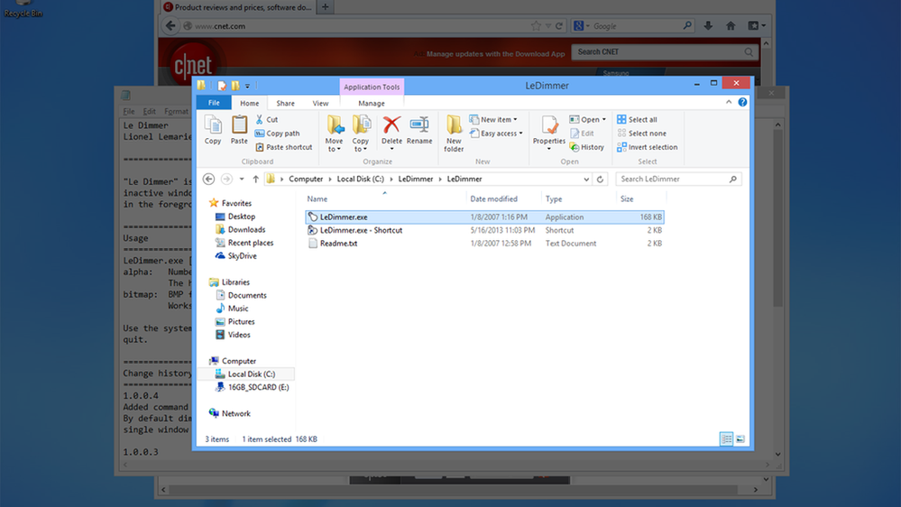Open Desktop in Favorites
The image size is (901, 507).
(x=235, y=217)
